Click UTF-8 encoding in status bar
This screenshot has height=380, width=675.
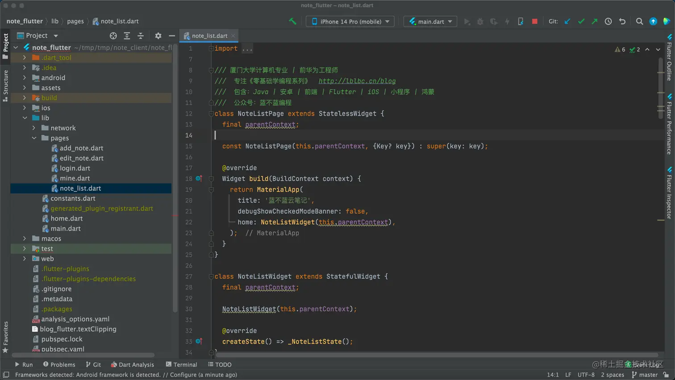point(586,375)
